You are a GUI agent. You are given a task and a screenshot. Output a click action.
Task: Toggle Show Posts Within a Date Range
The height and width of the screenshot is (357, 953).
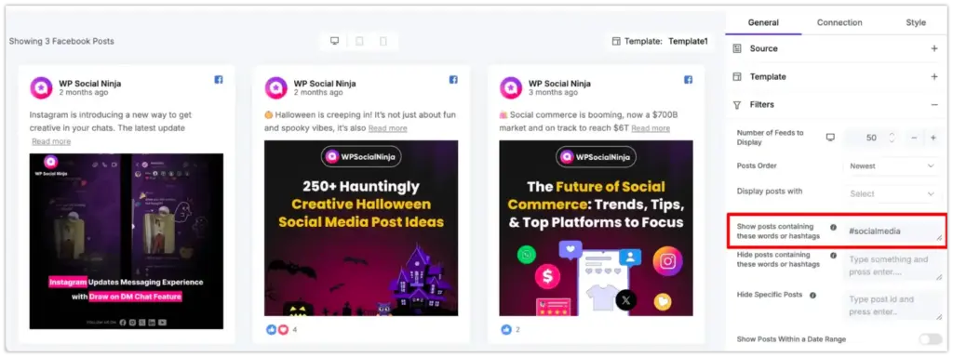[930, 339]
